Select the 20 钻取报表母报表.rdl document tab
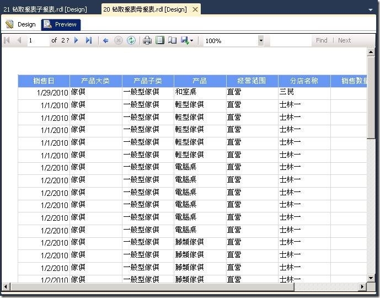The image size is (380, 298). click(145, 9)
